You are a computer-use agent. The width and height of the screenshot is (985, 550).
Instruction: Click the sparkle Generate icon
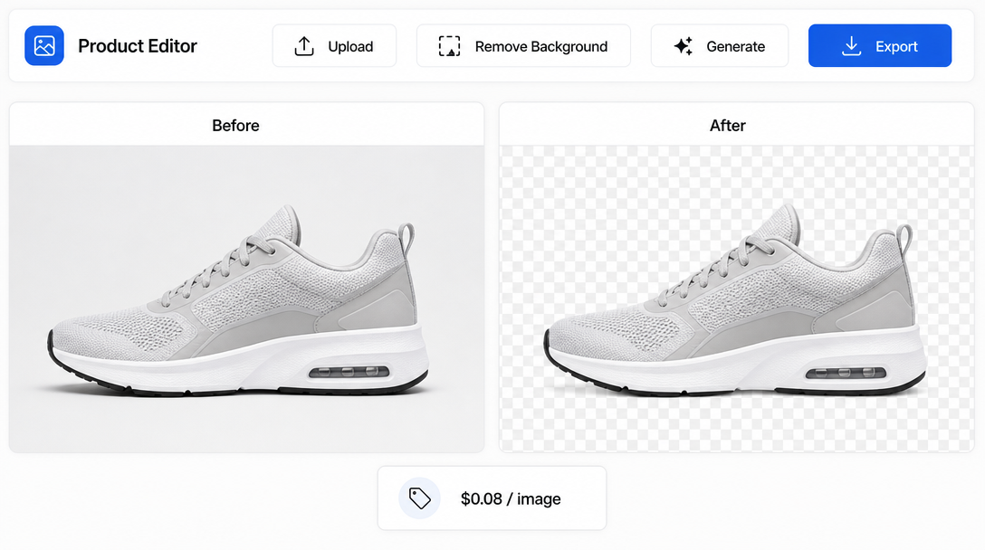pos(684,46)
